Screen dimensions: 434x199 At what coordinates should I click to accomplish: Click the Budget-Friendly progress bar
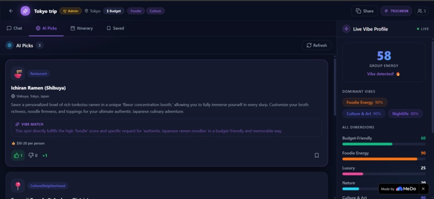pos(384,144)
